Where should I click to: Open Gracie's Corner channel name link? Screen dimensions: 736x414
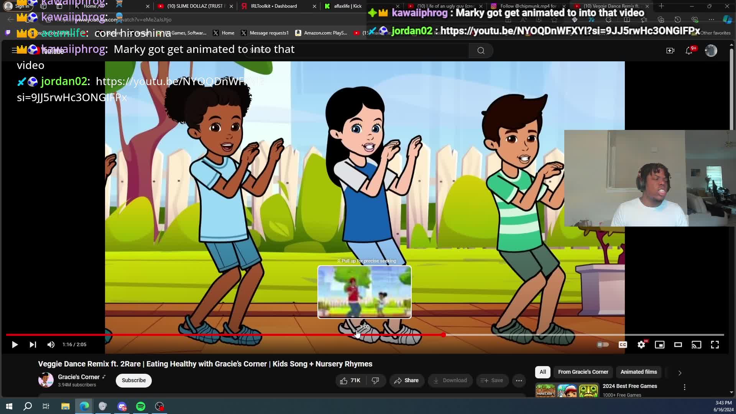pos(79,377)
